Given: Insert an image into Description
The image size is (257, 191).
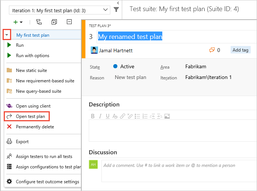Looking at the screenshot, I should 167,116.
